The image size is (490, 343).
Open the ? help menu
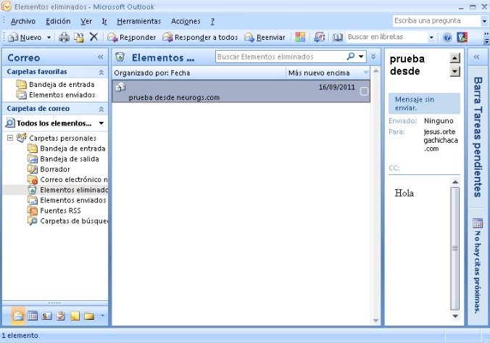tap(212, 21)
